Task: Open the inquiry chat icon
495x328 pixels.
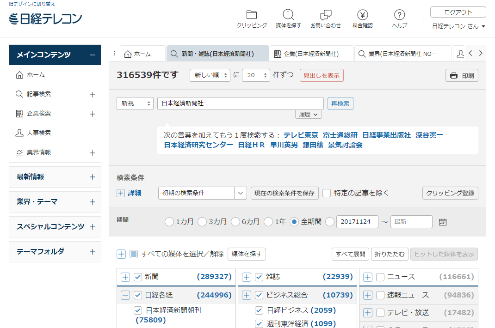Action: coord(326,15)
